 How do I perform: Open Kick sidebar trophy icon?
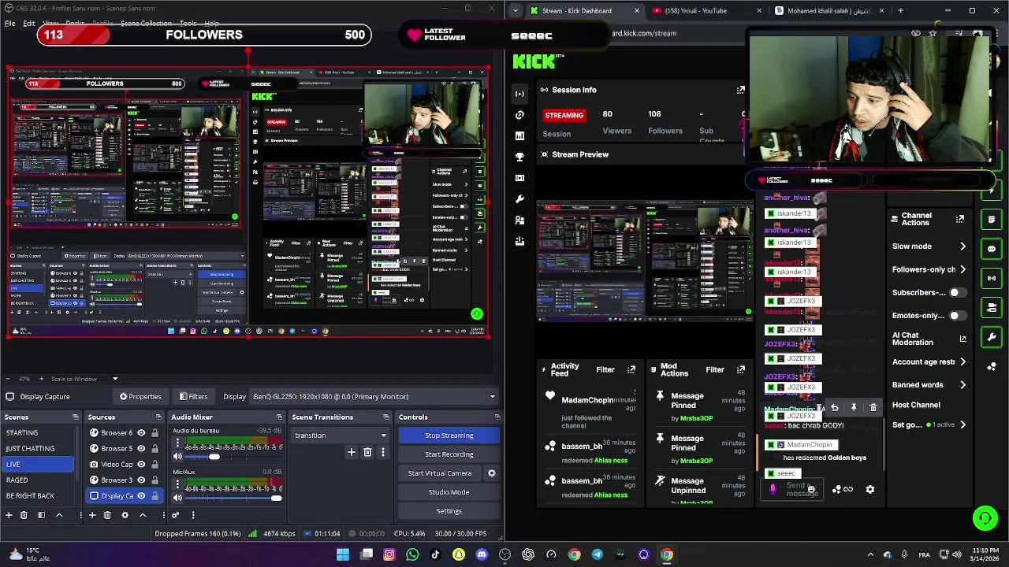519,157
